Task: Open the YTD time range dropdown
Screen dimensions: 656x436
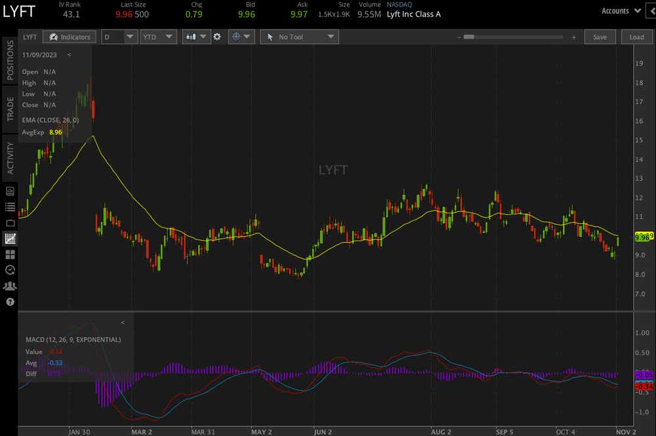Action: tap(157, 37)
